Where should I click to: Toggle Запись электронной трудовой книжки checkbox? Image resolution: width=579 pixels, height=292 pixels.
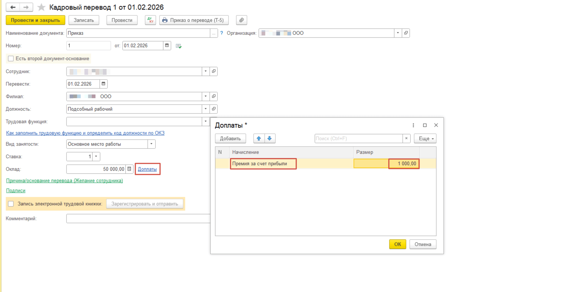coord(11,204)
